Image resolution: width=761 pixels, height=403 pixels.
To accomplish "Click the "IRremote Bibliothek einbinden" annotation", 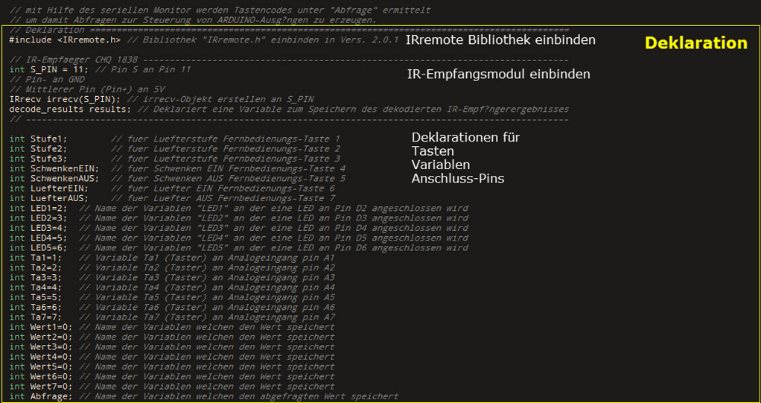I will (500, 39).
